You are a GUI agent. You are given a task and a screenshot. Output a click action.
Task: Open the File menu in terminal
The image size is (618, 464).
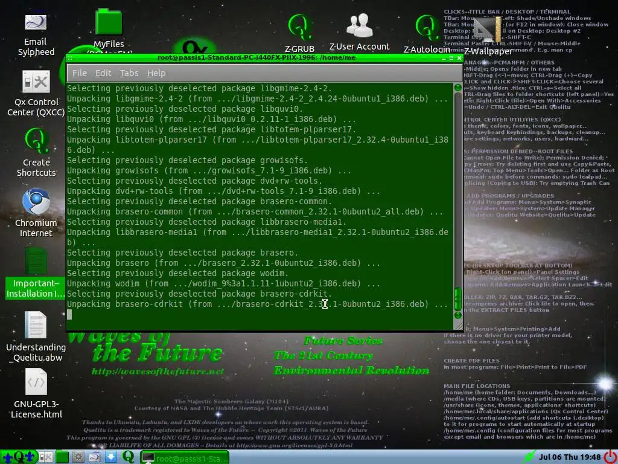pyautogui.click(x=79, y=73)
